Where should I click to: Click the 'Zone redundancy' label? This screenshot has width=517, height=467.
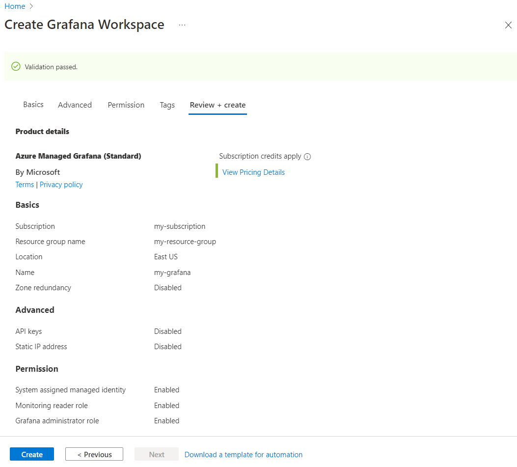(x=43, y=288)
